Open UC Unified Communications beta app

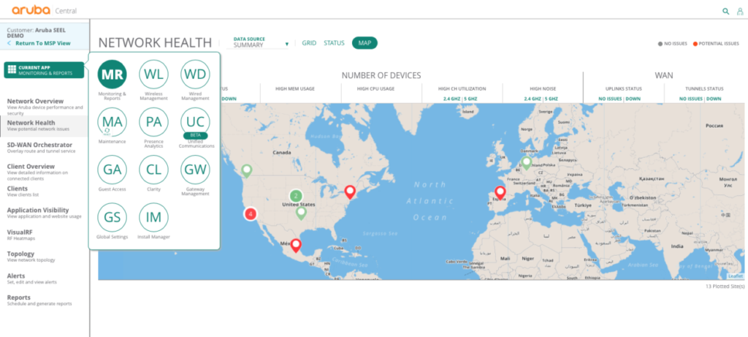[195, 121]
